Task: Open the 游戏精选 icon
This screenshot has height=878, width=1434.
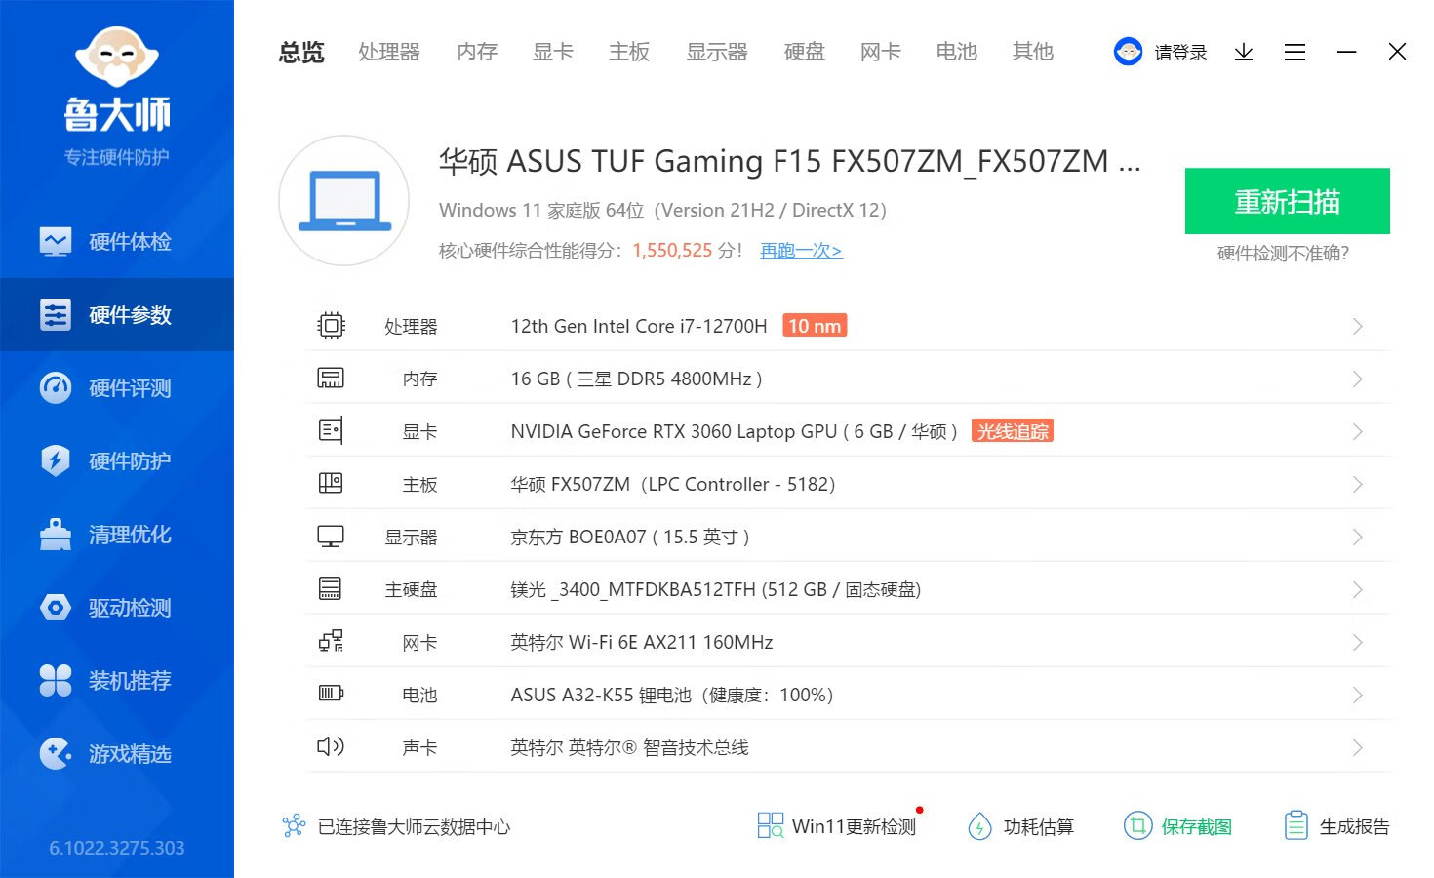Action: pyautogui.click(x=56, y=753)
